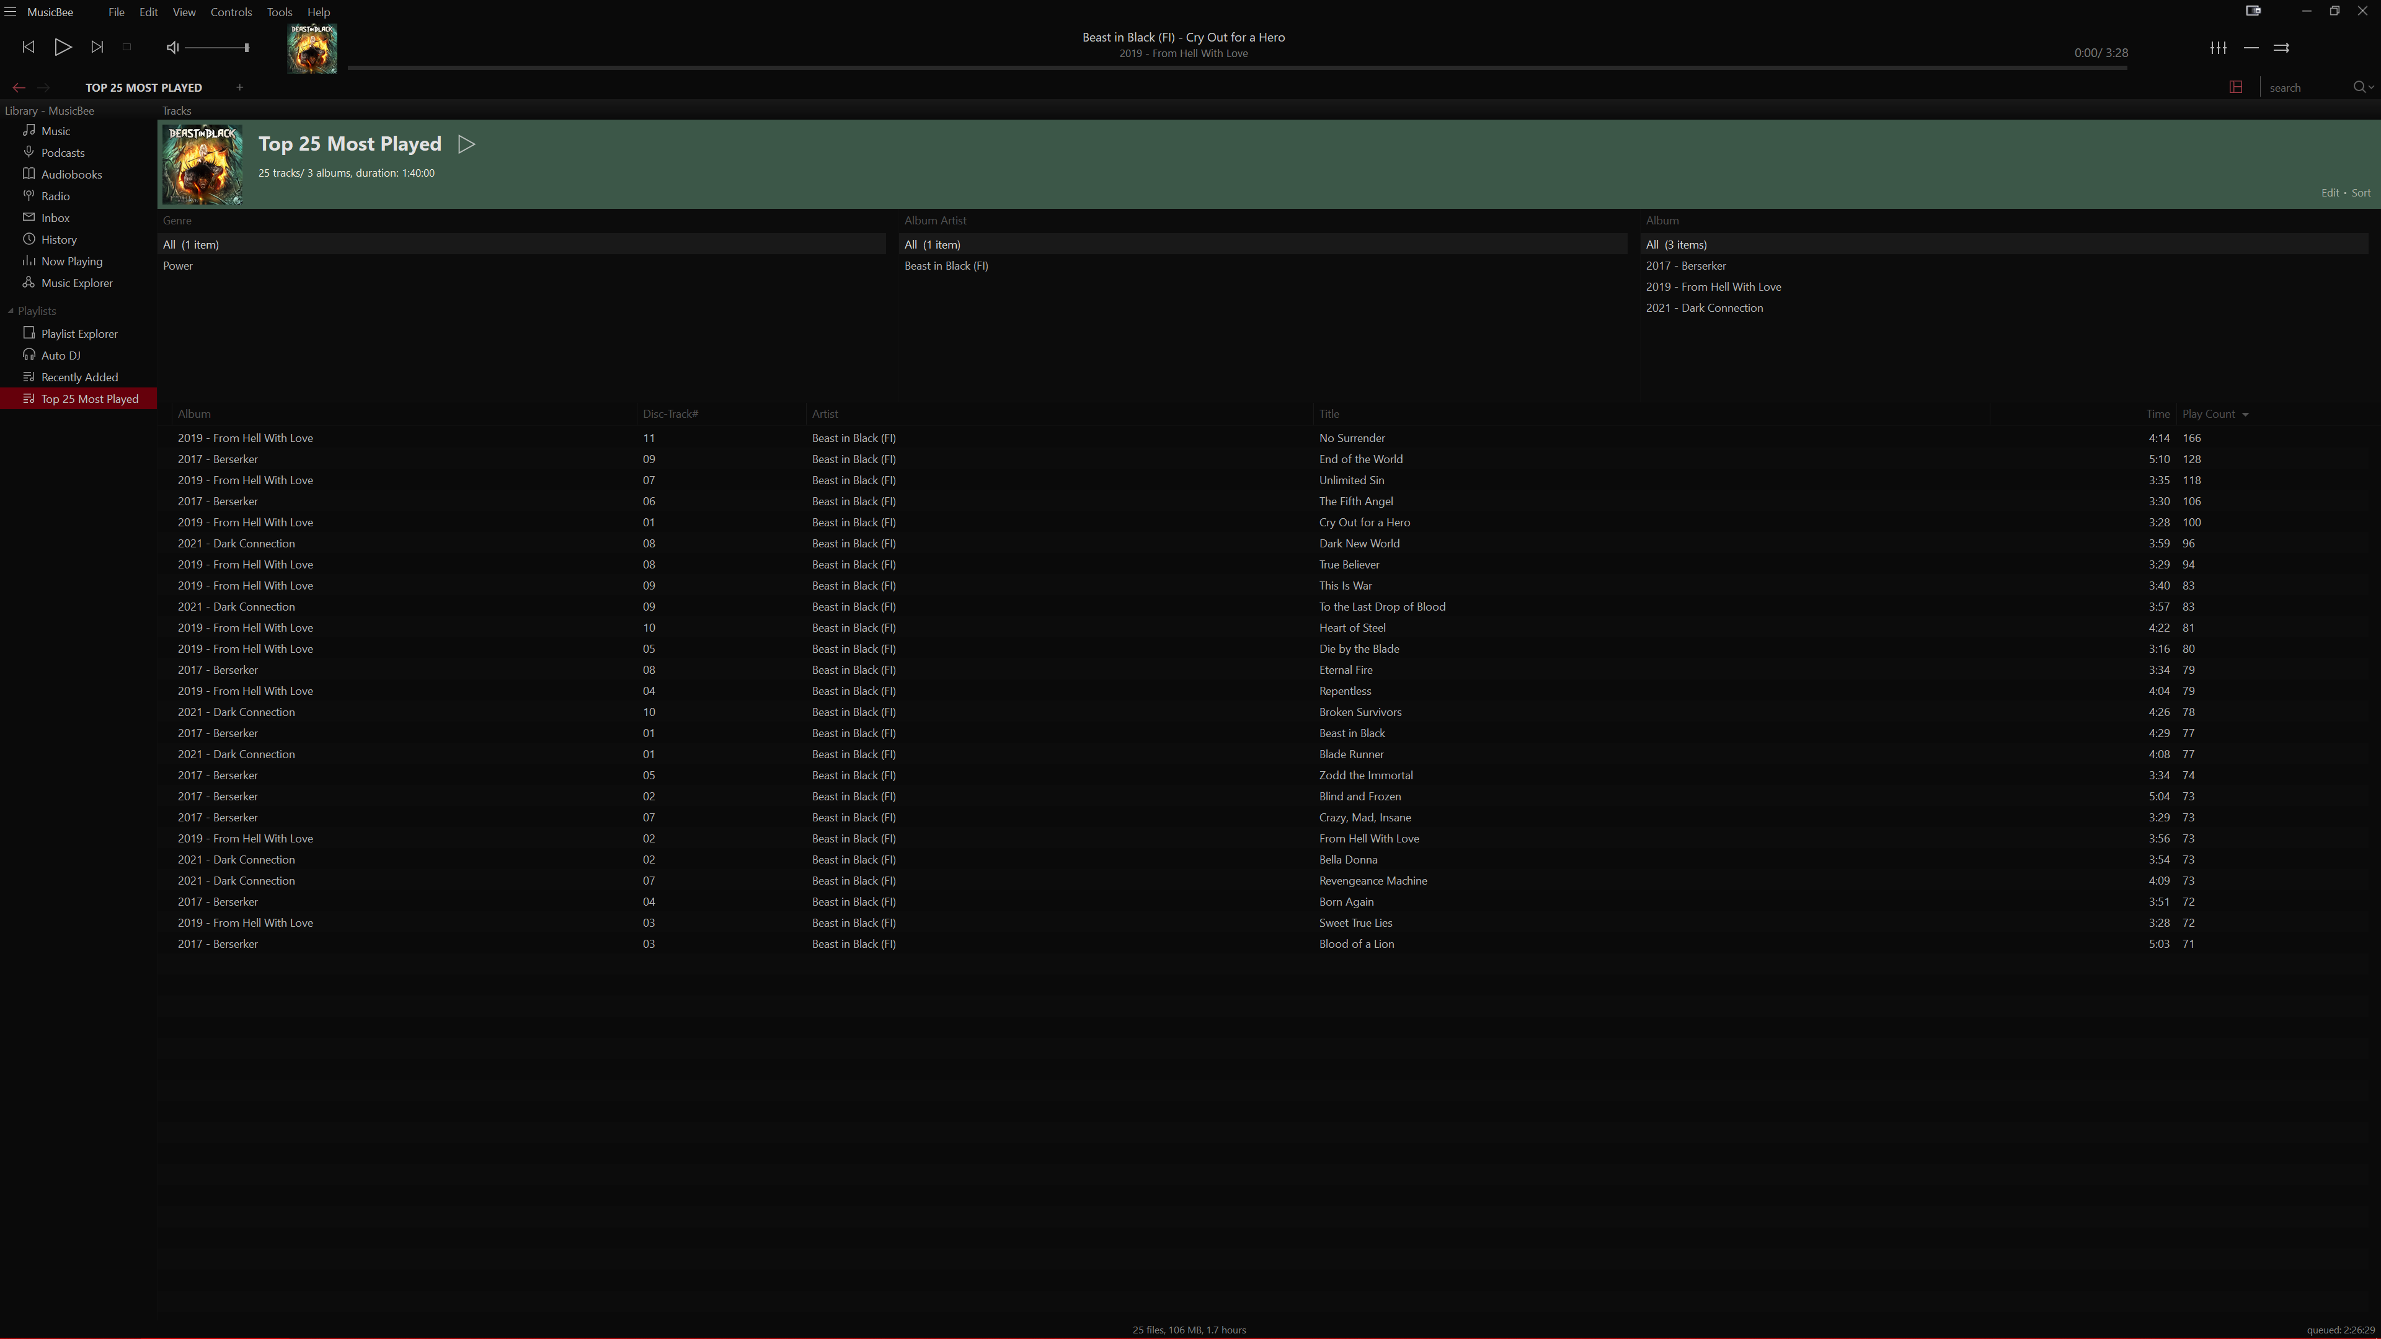The width and height of the screenshot is (2381, 1339).
Task: Open the equalizer icon
Action: pos(2217,47)
